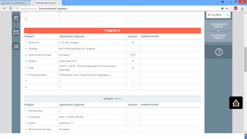The image size is (247, 139).
Task: Click Thursday's Физическая культура subject
Action: 40,129
